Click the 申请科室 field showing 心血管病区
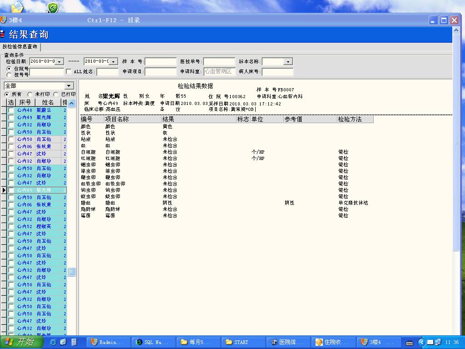The image size is (465, 349). [219, 71]
